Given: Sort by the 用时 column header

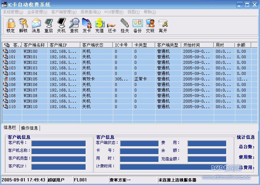Looking at the screenshot, I should [224, 45].
